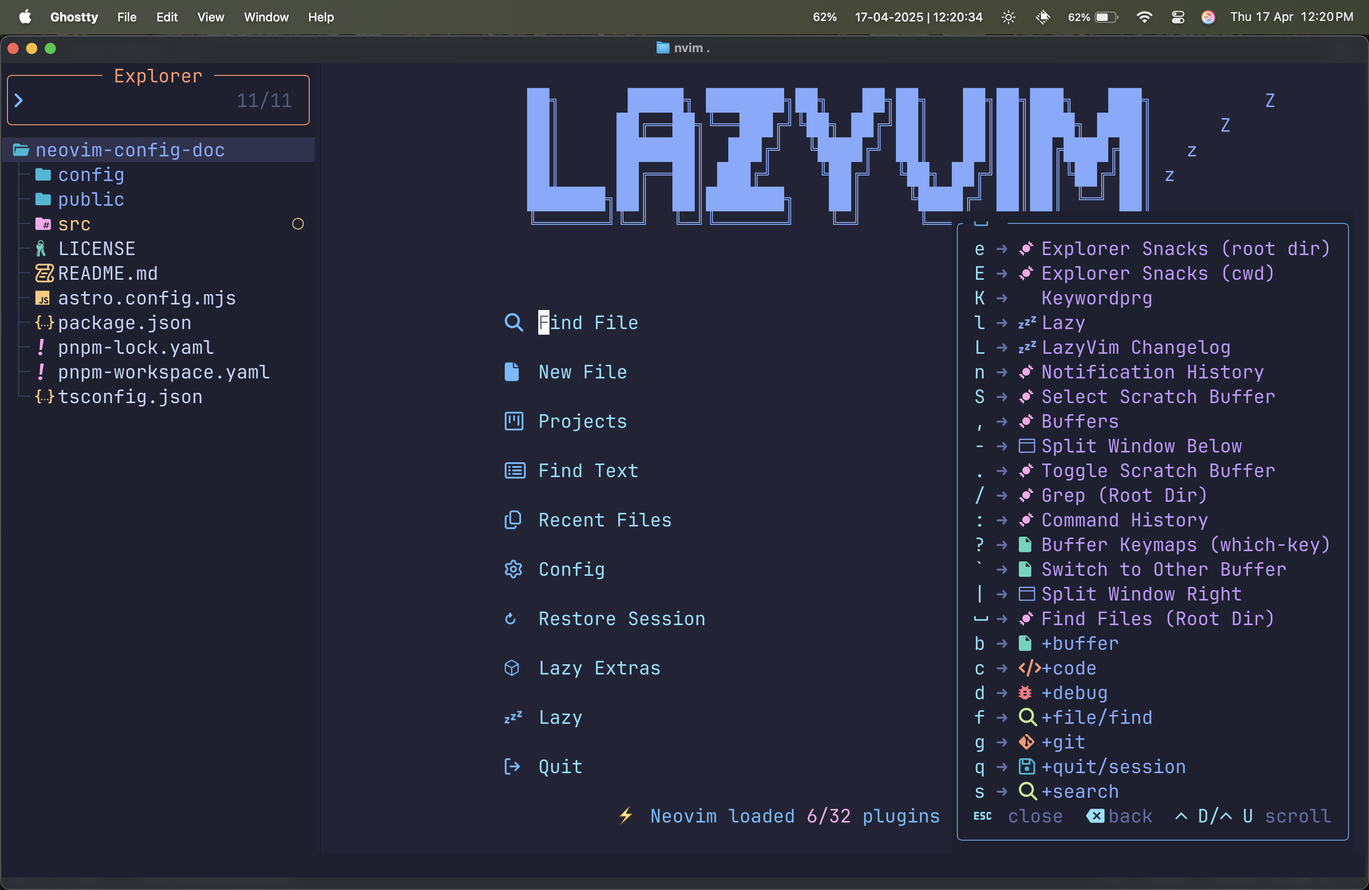
Task: Open the File menu in menu bar
Action: click(x=127, y=17)
